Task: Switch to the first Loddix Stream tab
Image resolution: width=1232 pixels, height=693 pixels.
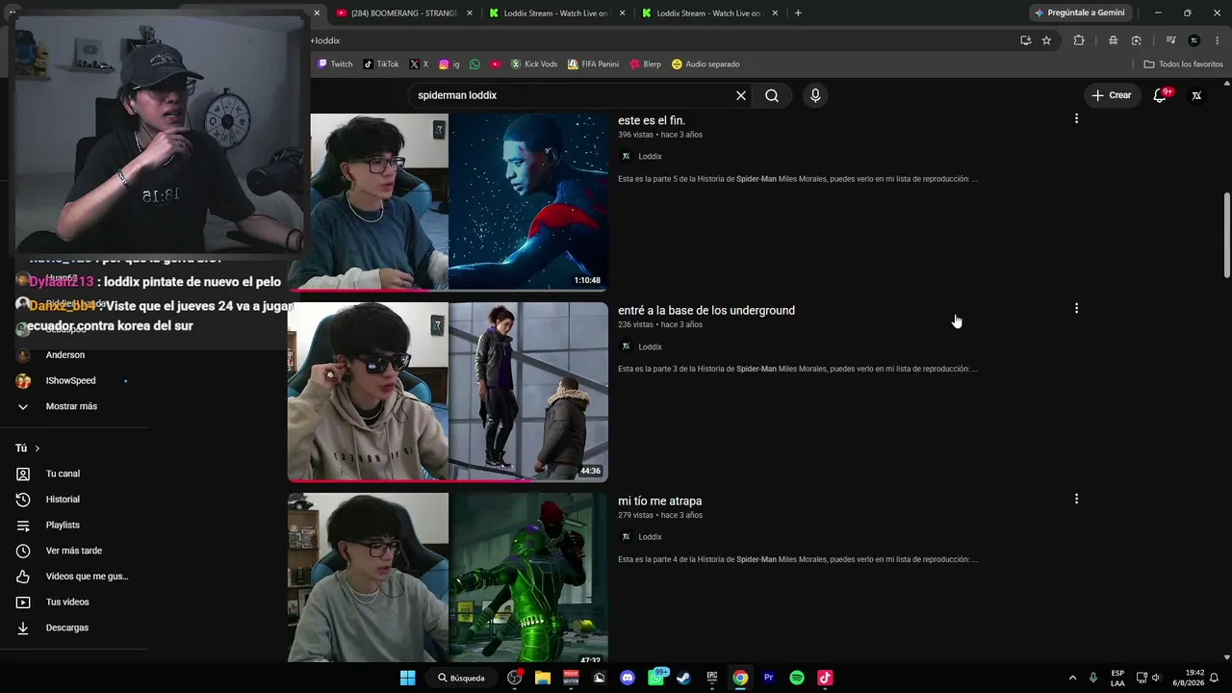Action: click(556, 13)
